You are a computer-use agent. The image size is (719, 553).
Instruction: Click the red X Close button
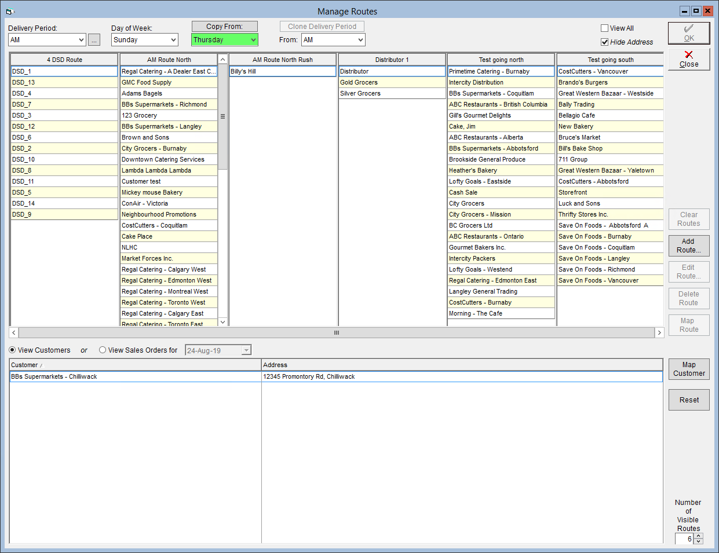(689, 59)
